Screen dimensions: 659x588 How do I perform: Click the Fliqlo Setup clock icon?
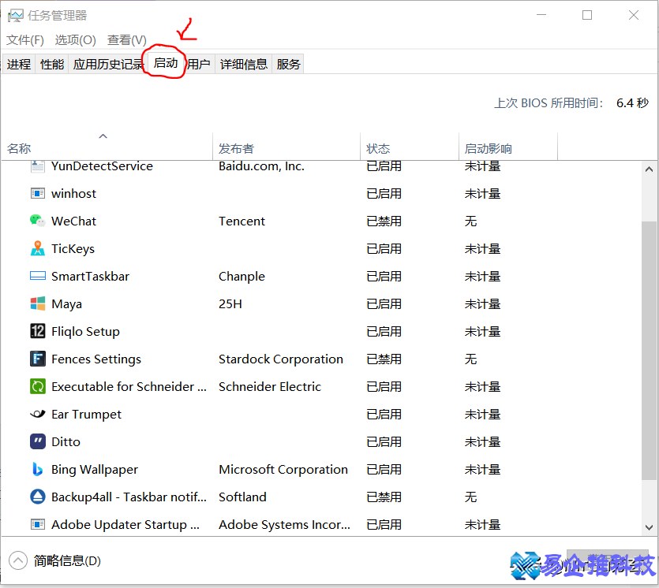click(x=38, y=332)
